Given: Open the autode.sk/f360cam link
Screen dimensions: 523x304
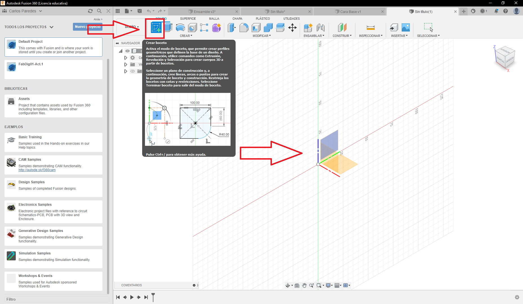Looking at the screenshot, I should coord(37,170).
